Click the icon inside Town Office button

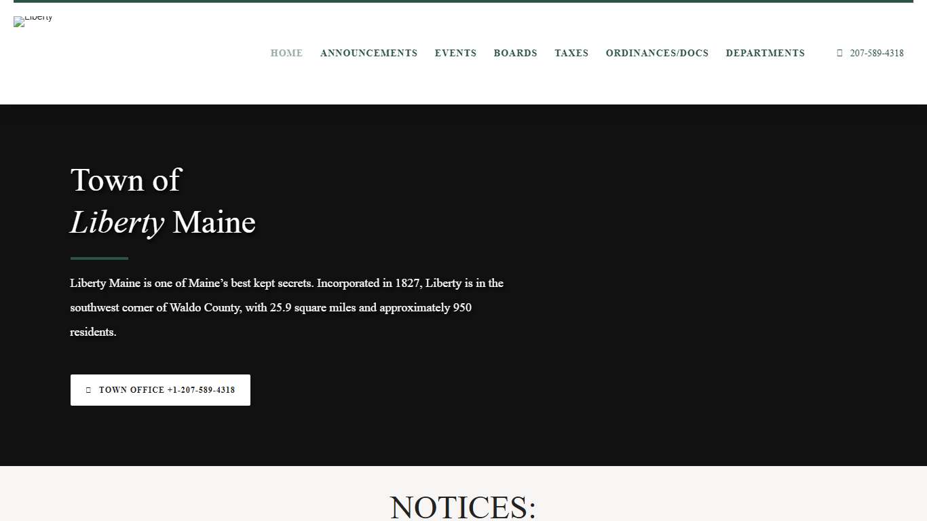(x=88, y=390)
